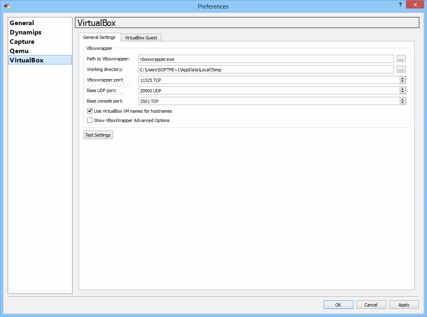Switch to the General Settings tab
This screenshot has width=427, height=317.
[x=99, y=37]
